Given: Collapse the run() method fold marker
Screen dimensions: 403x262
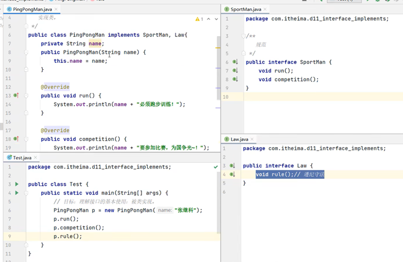Looking at the screenshot, I should [x=26, y=96].
